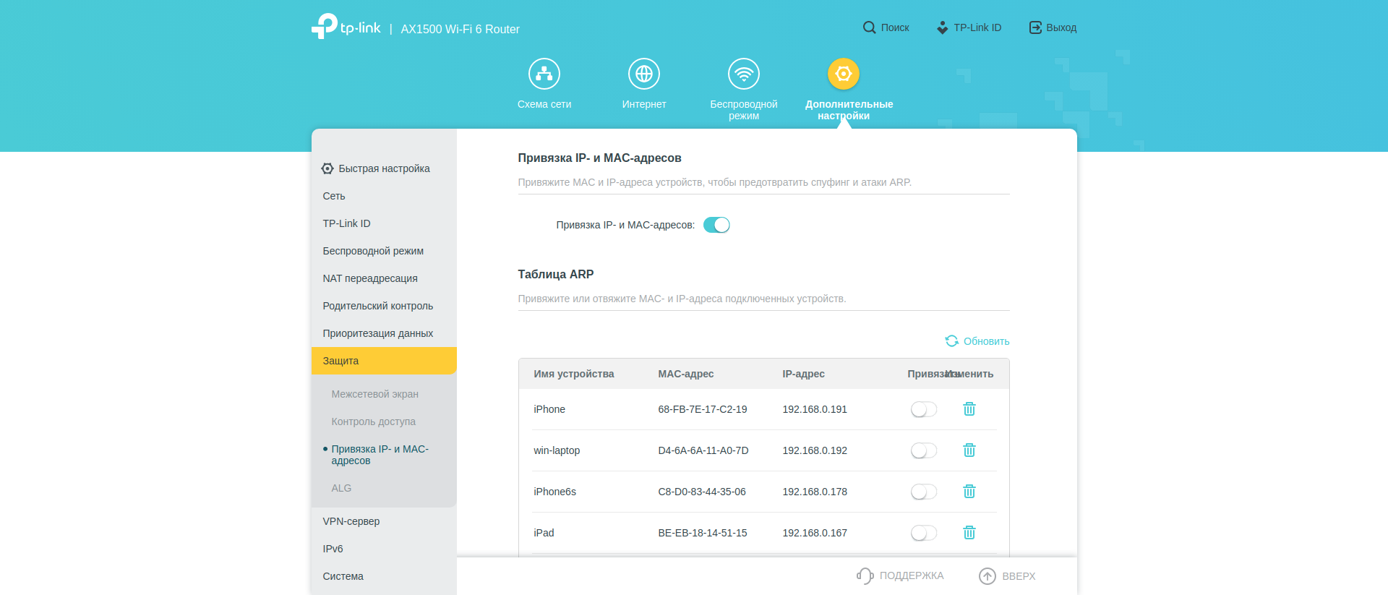Click the trash icon for iPad
Viewport: 1388px width, 595px height.
tap(969, 533)
